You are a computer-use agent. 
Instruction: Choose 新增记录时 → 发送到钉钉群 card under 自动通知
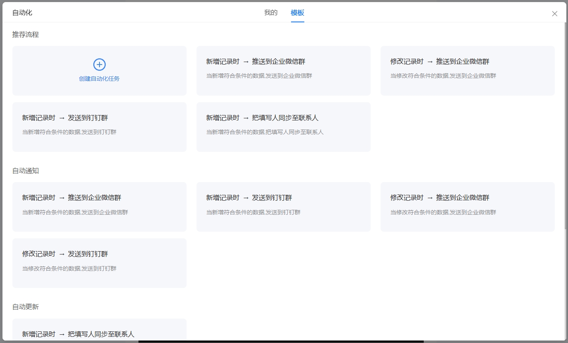[x=283, y=207]
